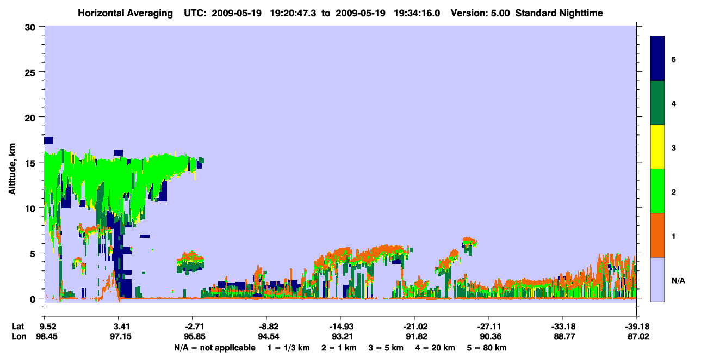The height and width of the screenshot is (363, 707).
Task: Click the y-axis tick label 15
Action: tap(31, 163)
